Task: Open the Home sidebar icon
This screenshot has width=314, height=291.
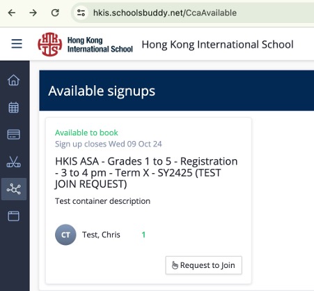Action: point(14,80)
